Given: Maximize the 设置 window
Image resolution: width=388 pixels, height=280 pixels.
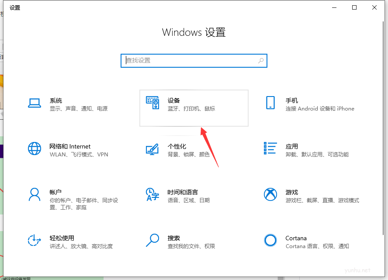Looking at the screenshot, I should click(x=354, y=8).
